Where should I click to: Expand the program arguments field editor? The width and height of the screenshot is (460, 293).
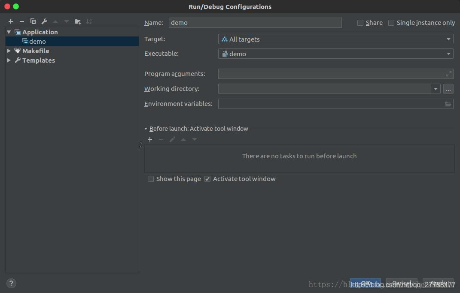(x=448, y=74)
